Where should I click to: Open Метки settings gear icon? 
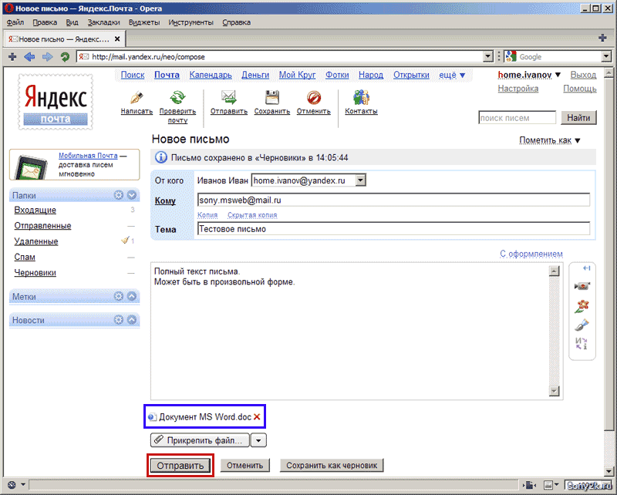(119, 296)
